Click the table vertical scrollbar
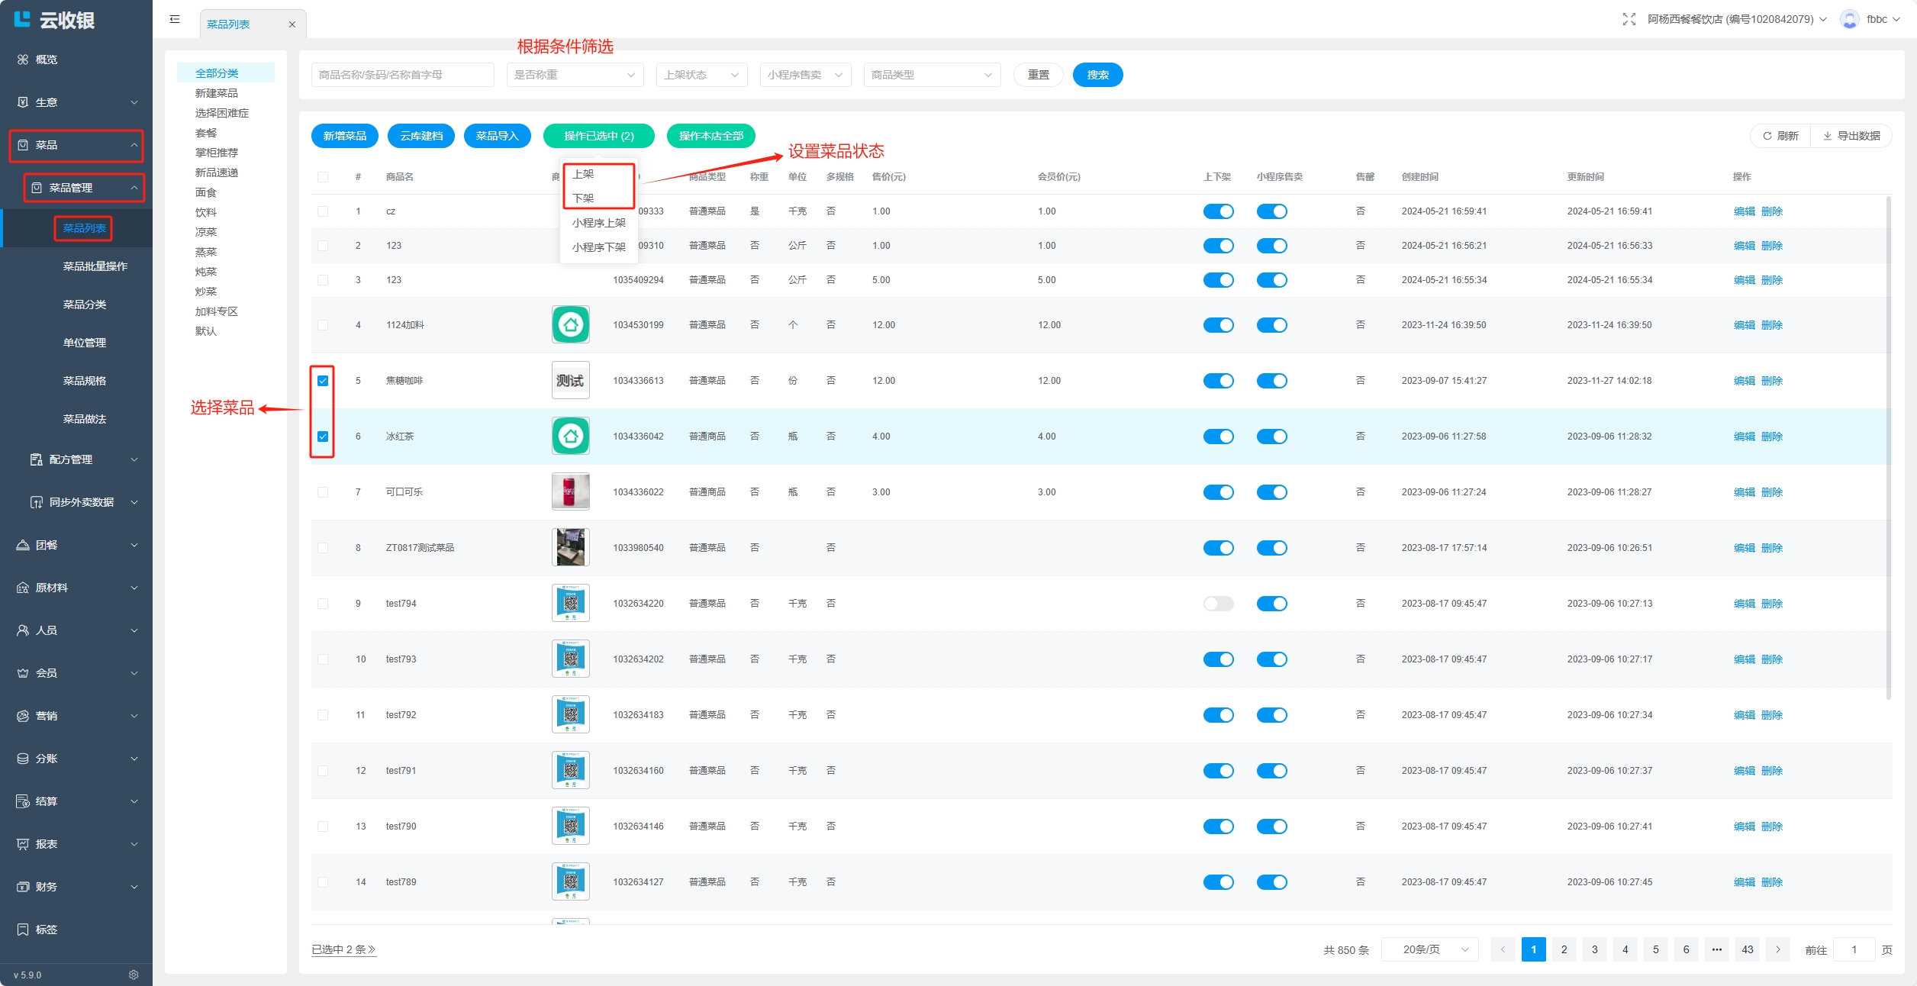This screenshot has width=1917, height=986. coord(1888,446)
